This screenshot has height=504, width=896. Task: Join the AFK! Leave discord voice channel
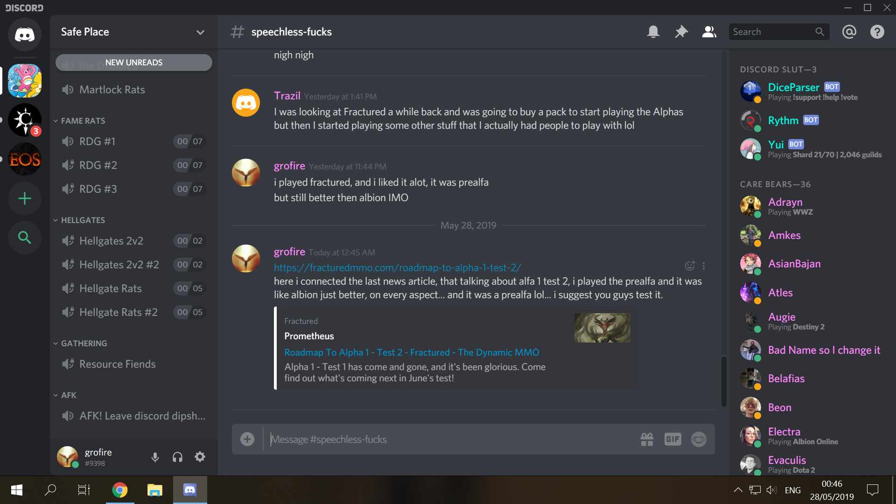coord(133,416)
